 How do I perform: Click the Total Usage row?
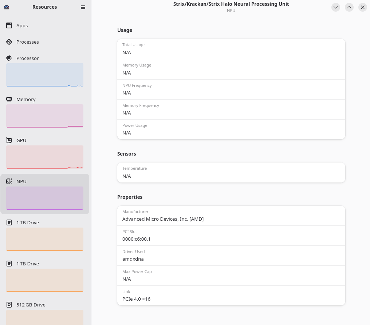(x=231, y=49)
